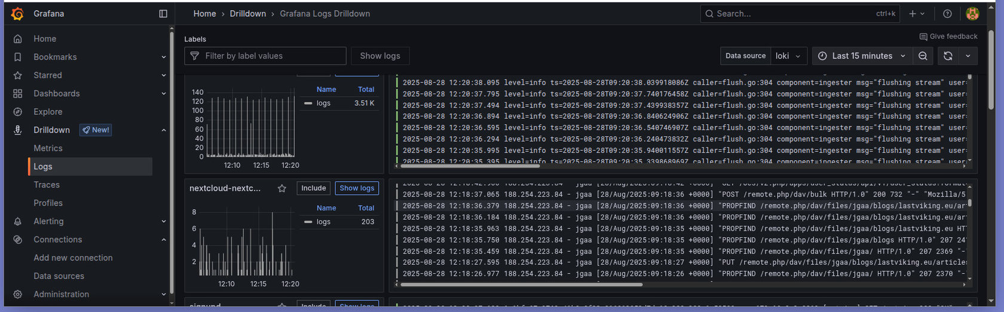Screen dimensions: 1004x312
Task: Star the nextcloud-nextc... service
Action: (x=282, y=188)
